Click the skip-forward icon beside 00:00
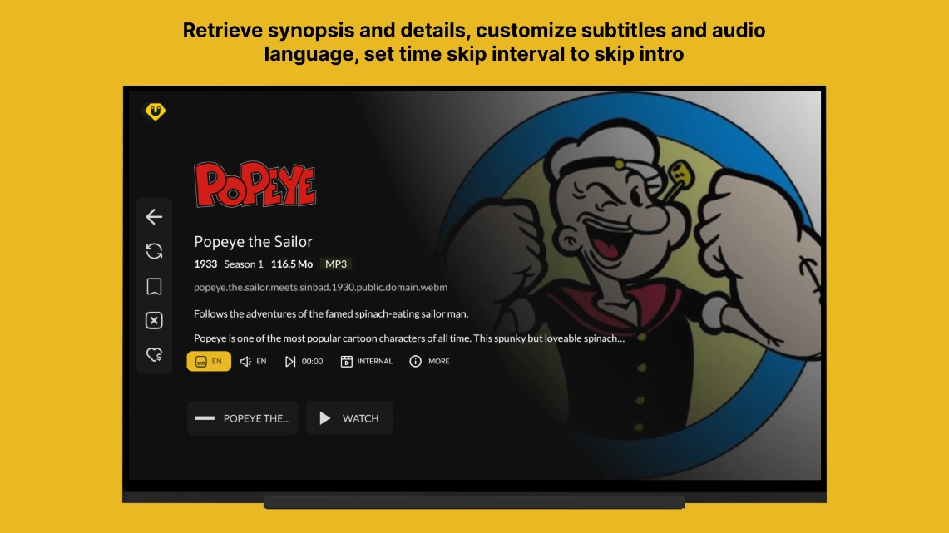The width and height of the screenshot is (949, 533). [x=290, y=361]
